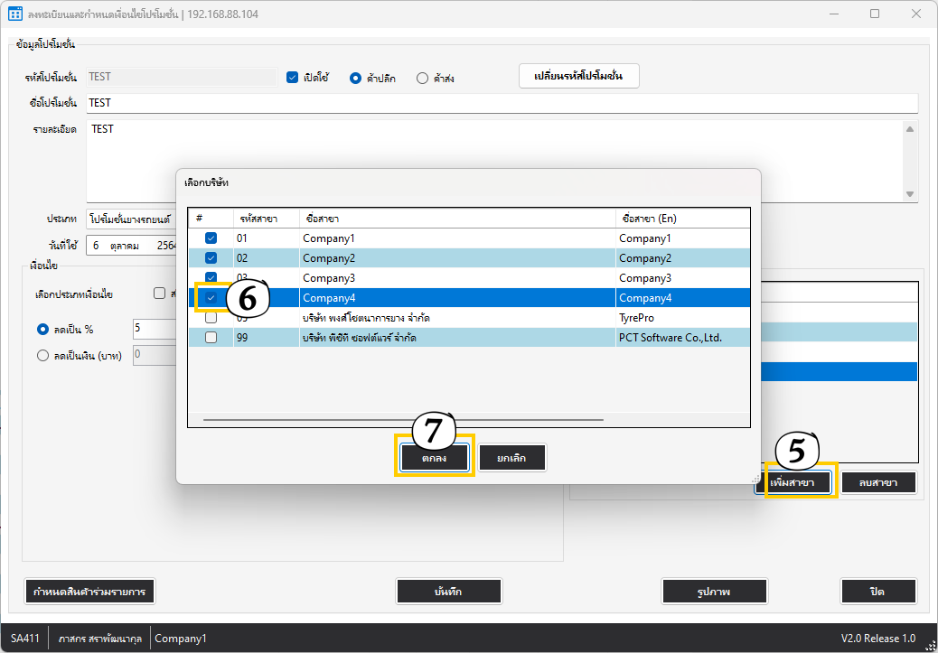
Task: Select the ลดเป็นเงิน (บาท) radio option
Action: [x=42, y=356]
